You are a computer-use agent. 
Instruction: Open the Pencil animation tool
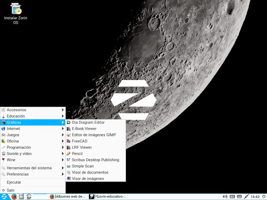click(77, 154)
